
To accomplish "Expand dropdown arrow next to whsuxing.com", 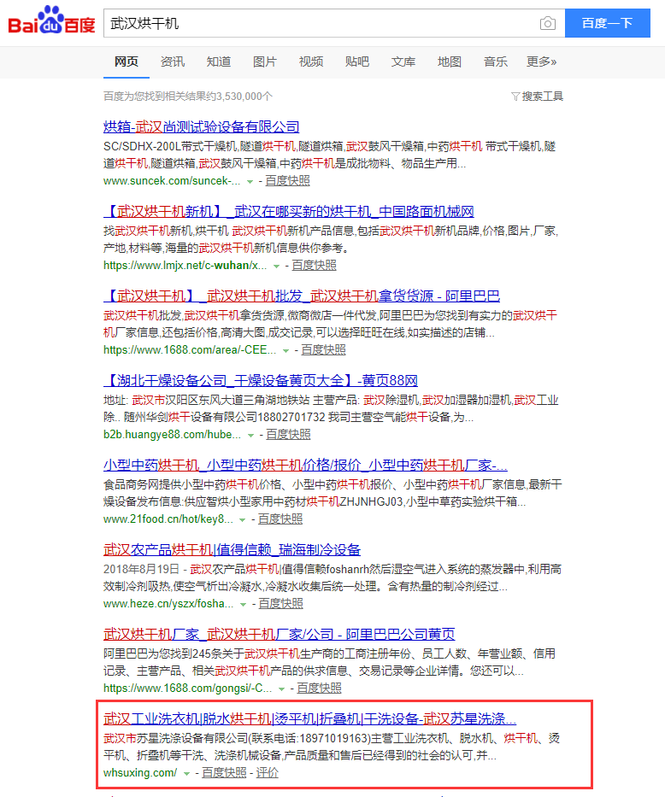I will point(186,774).
